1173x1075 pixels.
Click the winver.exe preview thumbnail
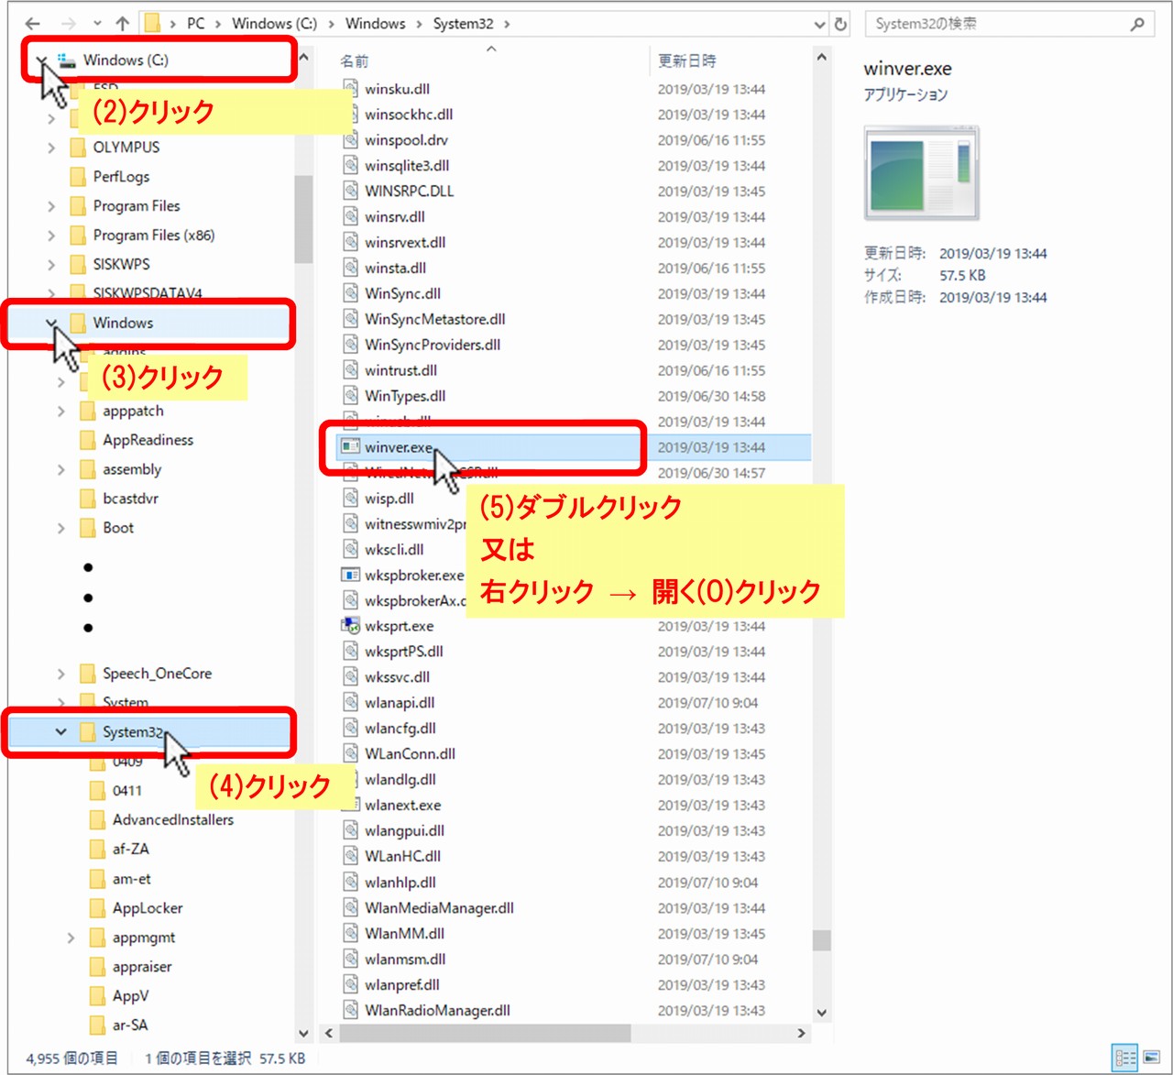(922, 173)
